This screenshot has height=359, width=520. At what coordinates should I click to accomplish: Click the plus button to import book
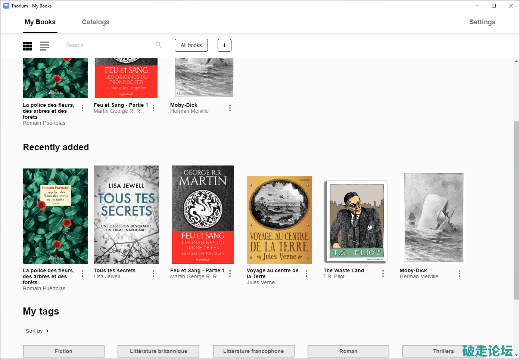pyautogui.click(x=224, y=45)
